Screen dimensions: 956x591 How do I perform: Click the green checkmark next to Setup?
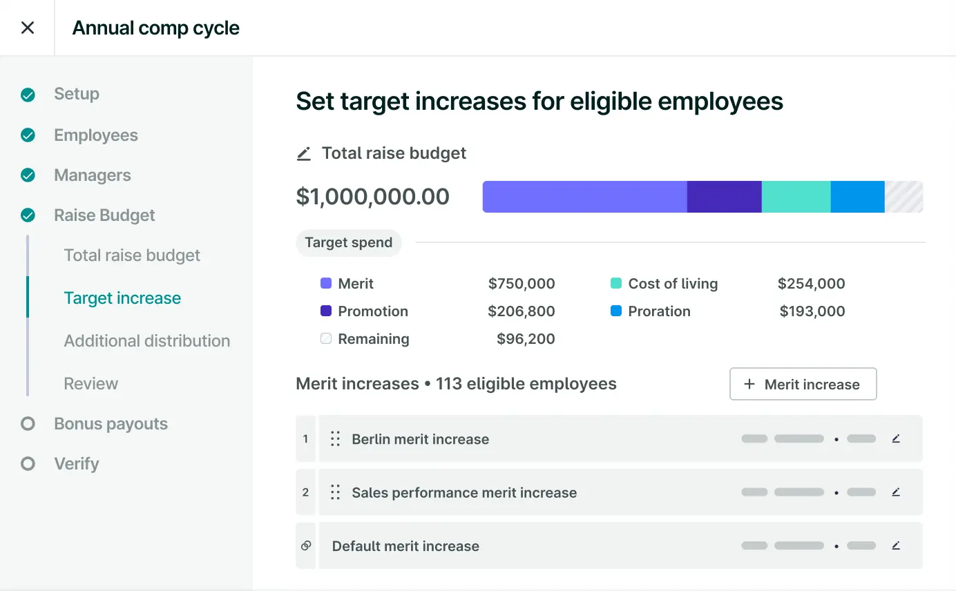(x=28, y=95)
